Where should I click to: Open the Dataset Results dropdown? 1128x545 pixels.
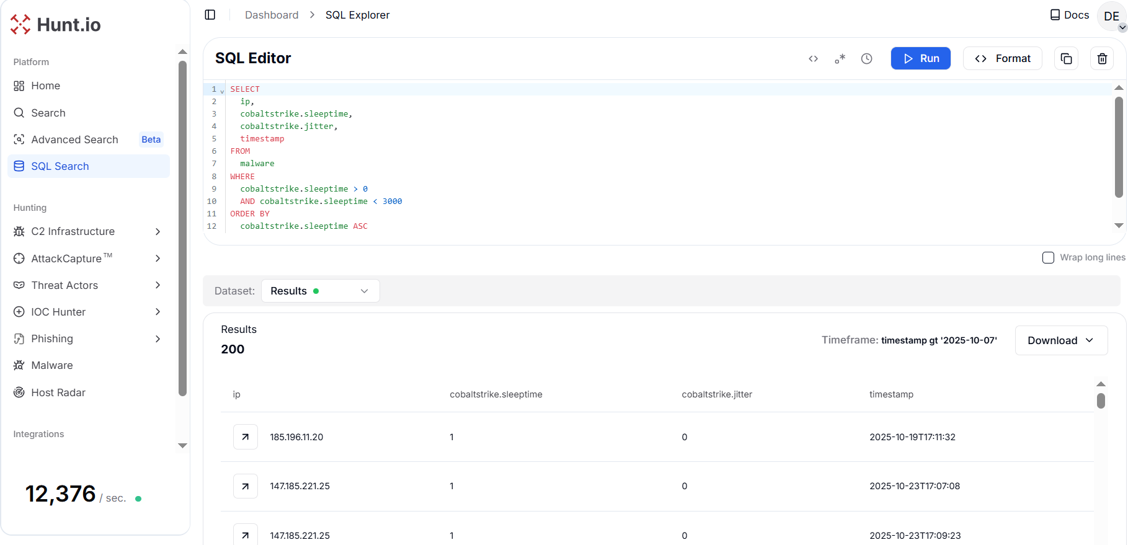320,291
